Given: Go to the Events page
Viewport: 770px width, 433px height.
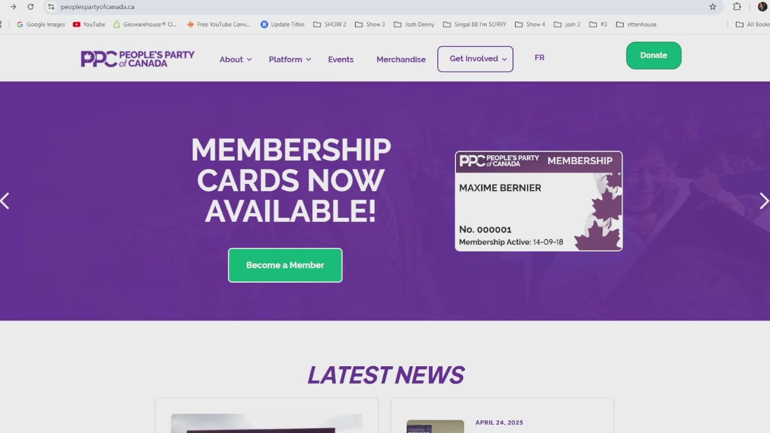Looking at the screenshot, I should coord(340,60).
